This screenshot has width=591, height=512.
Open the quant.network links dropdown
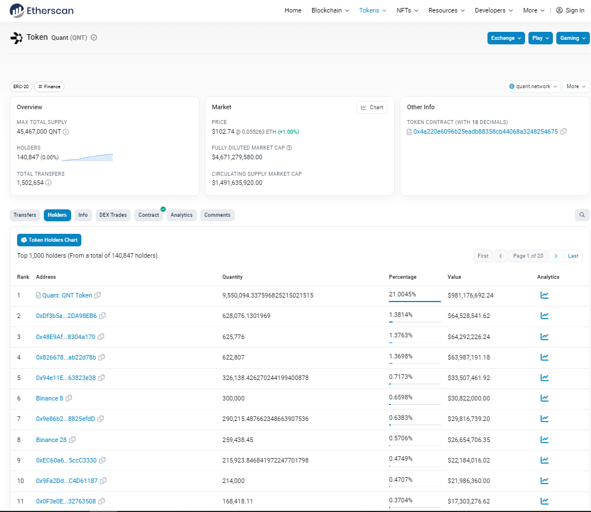[x=532, y=86]
